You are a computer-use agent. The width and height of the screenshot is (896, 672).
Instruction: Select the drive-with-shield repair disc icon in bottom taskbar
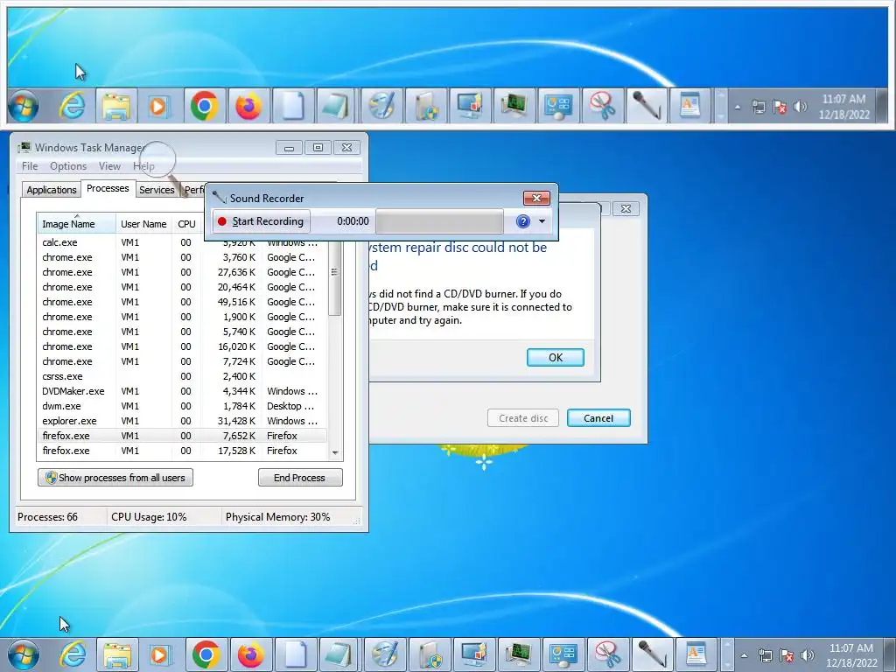click(429, 654)
